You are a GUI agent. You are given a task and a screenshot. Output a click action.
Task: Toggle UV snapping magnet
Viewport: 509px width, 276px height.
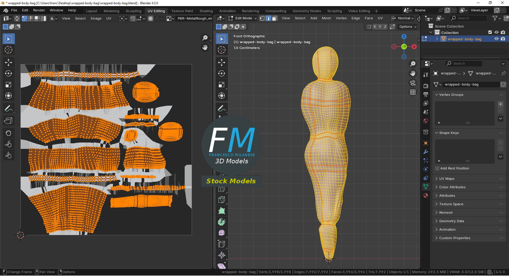(x=133, y=19)
